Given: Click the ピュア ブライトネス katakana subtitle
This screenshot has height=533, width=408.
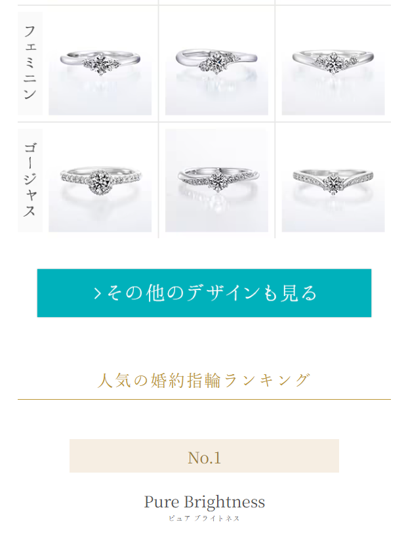Looking at the screenshot, I should tap(204, 519).
